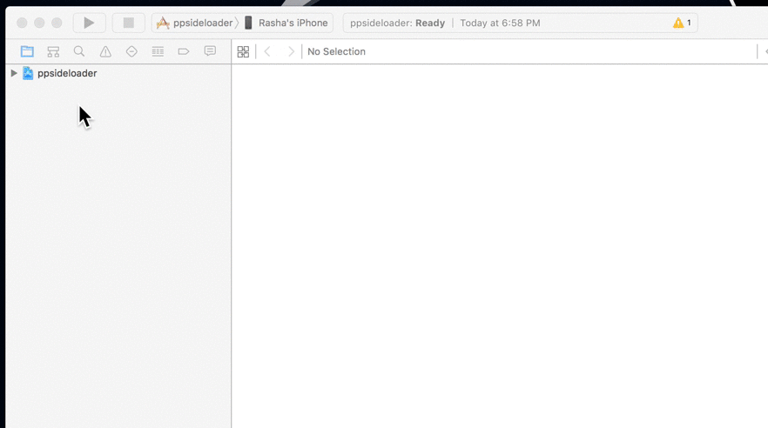Select the ppsideloader project in navigator
Viewport: 768px width, 428px height.
point(66,73)
